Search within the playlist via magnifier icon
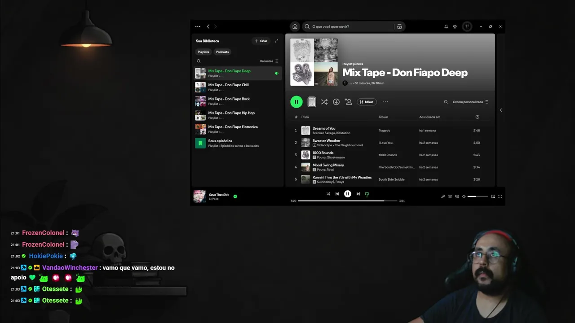The width and height of the screenshot is (575, 323). [x=446, y=102]
